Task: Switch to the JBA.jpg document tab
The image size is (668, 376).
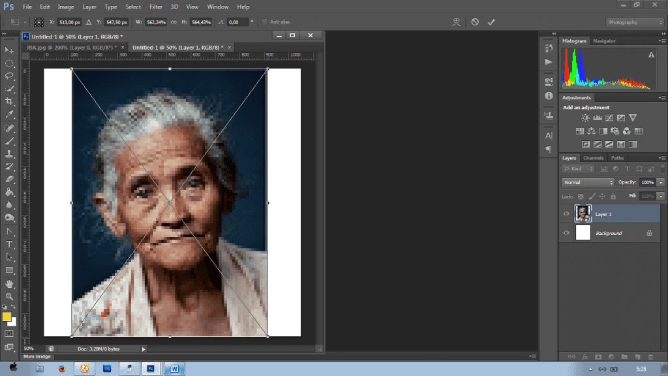Action: (71, 48)
